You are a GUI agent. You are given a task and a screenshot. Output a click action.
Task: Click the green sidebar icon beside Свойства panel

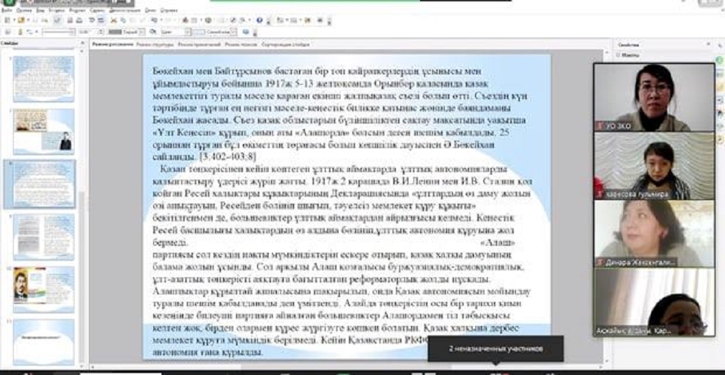click(x=720, y=60)
